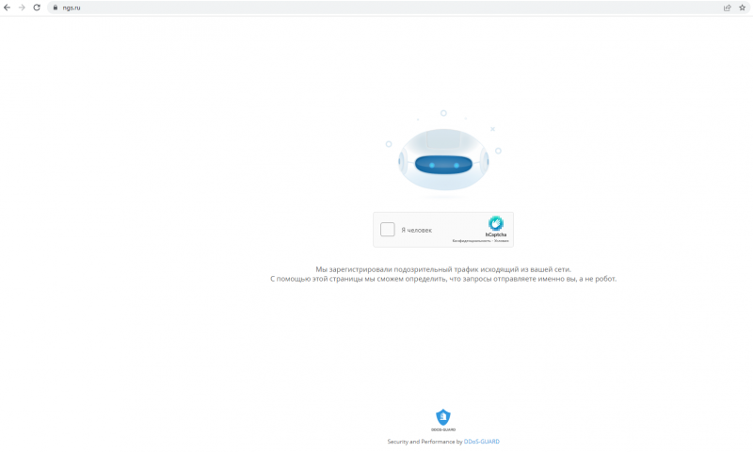The width and height of the screenshot is (753, 452).
Task: Open the hCaptcha "Условия" terms link
Action: (502, 242)
